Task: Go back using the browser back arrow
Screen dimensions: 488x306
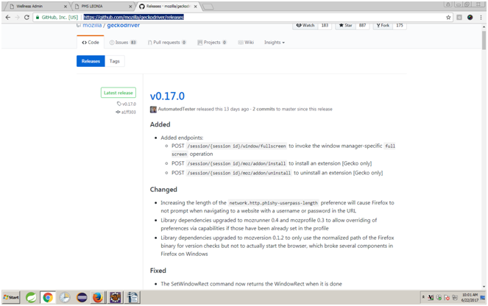Action: [8, 18]
